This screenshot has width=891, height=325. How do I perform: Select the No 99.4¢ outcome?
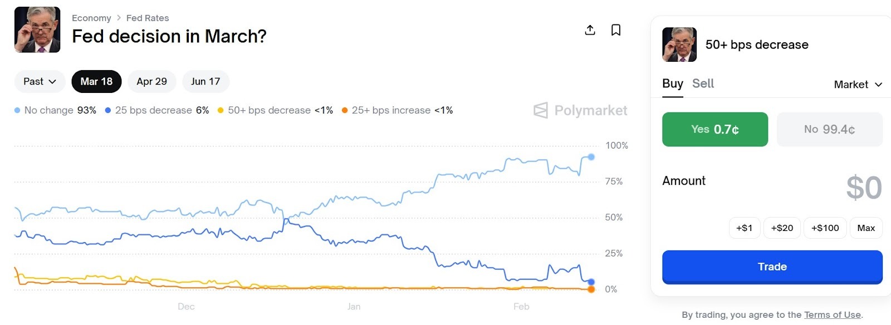pyautogui.click(x=829, y=130)
